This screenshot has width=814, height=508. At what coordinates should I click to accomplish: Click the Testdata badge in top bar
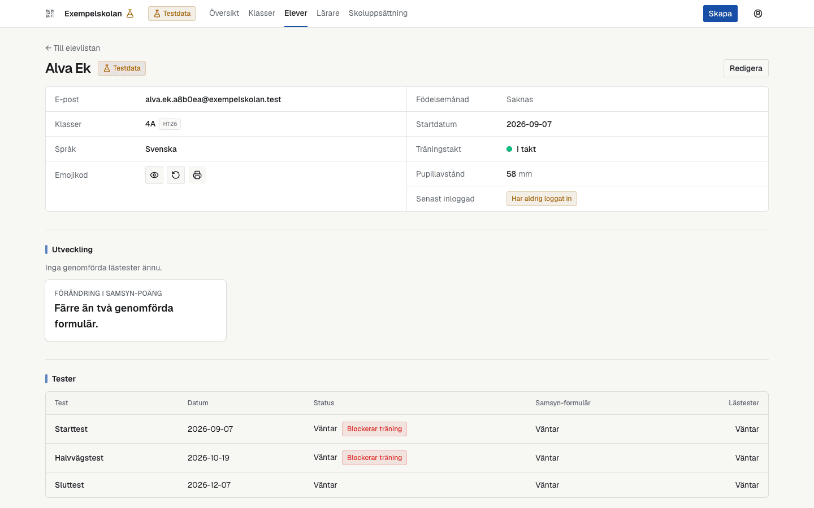point(172,14)
